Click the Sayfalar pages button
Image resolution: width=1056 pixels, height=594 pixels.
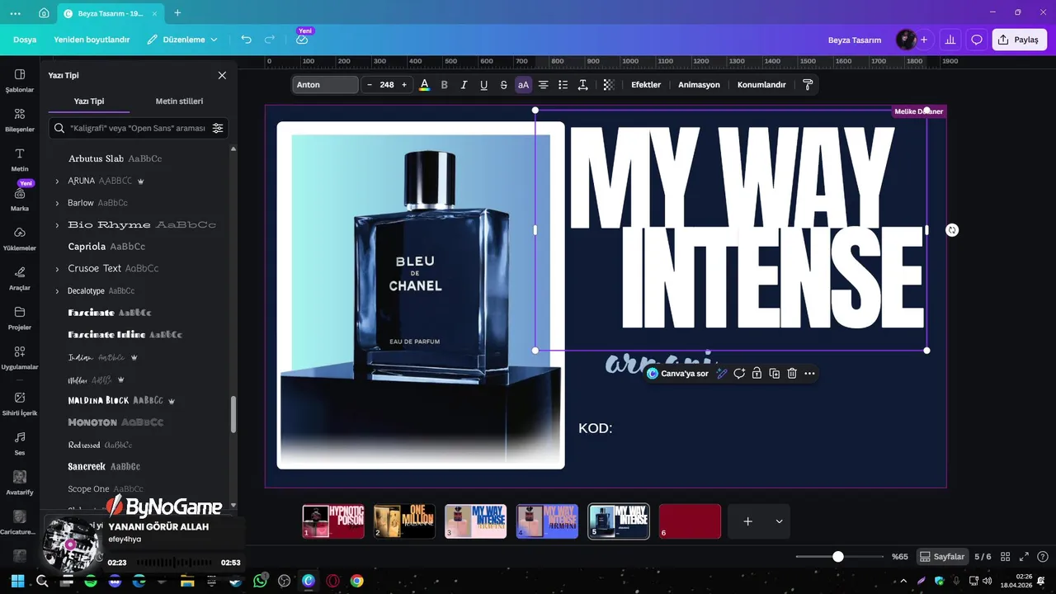[x=942, y=557]
